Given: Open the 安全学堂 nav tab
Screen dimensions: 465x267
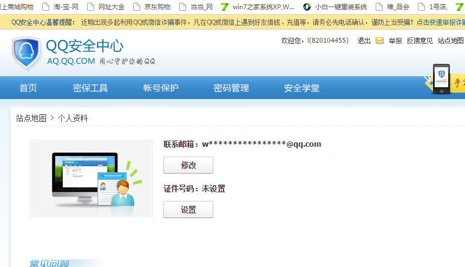Looking at the screenshot, I should (302, 88).
